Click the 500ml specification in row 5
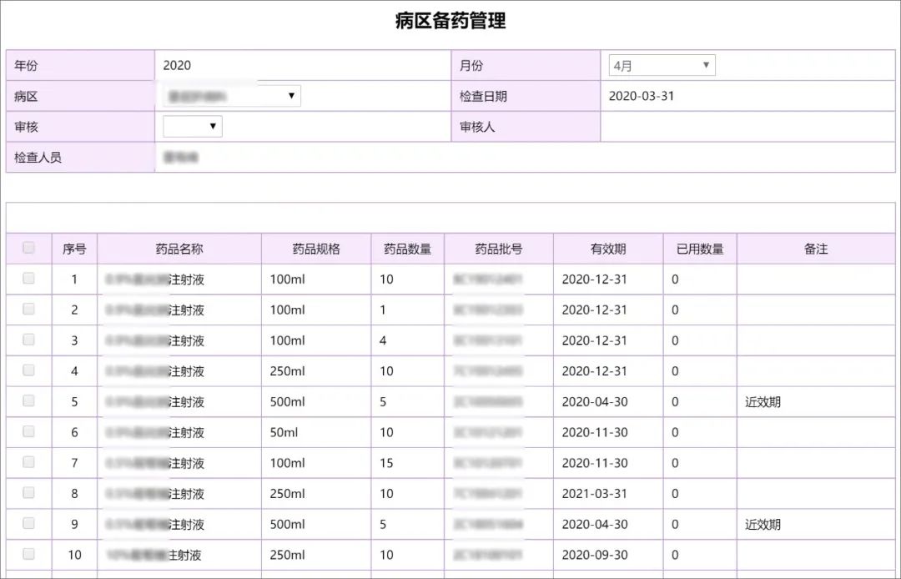Image resolution: width=901 pixels, height=579 pixels. click(287, 402)
